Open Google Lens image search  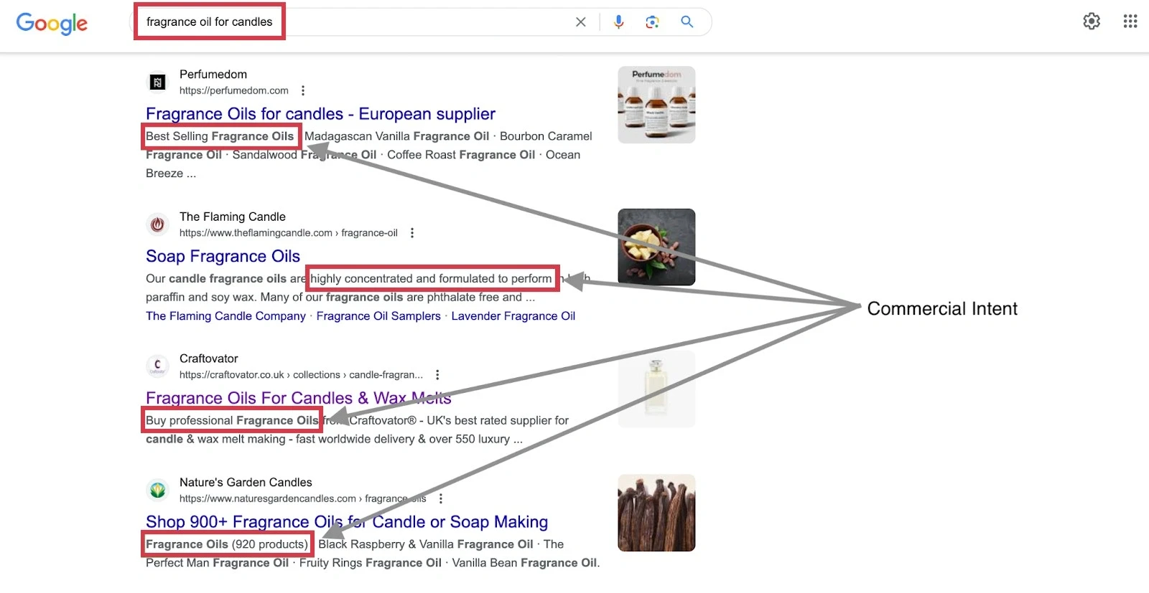(652, 22)
